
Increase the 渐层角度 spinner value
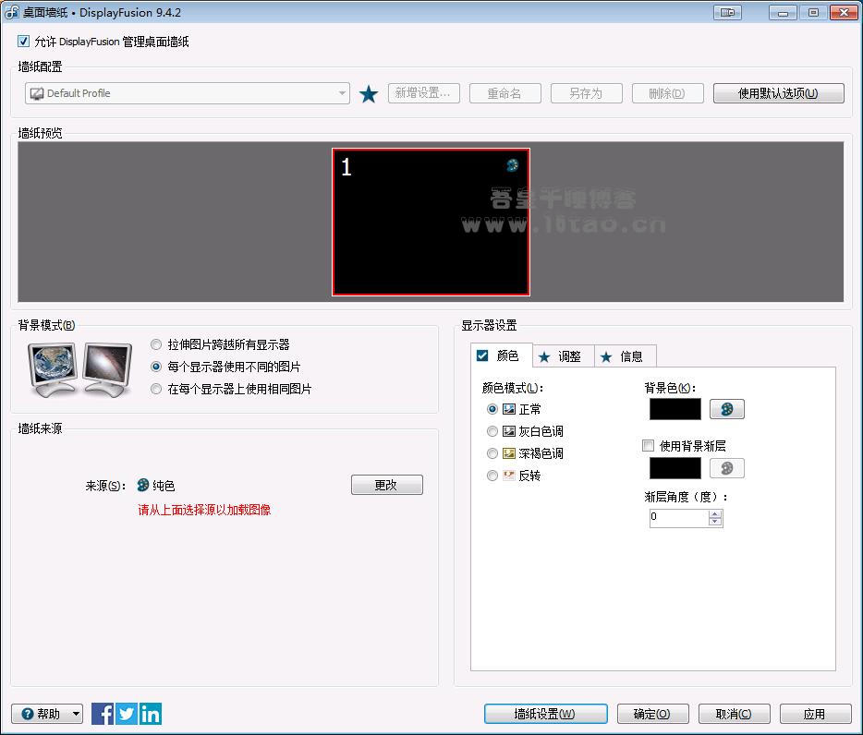[x=714, y=513]
